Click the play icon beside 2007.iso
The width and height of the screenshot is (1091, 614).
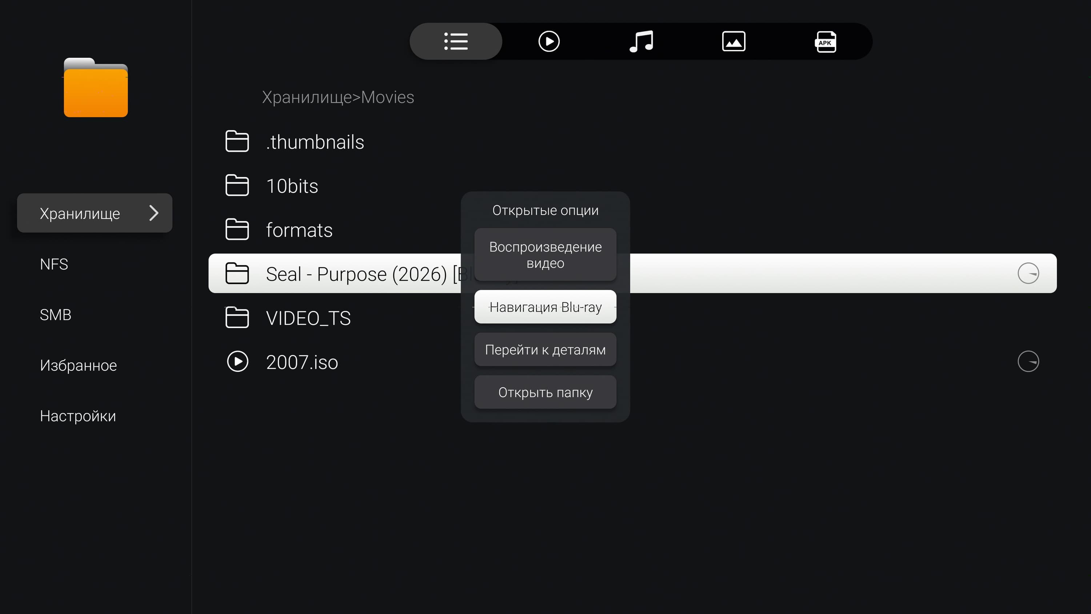(x=237, y=362)
